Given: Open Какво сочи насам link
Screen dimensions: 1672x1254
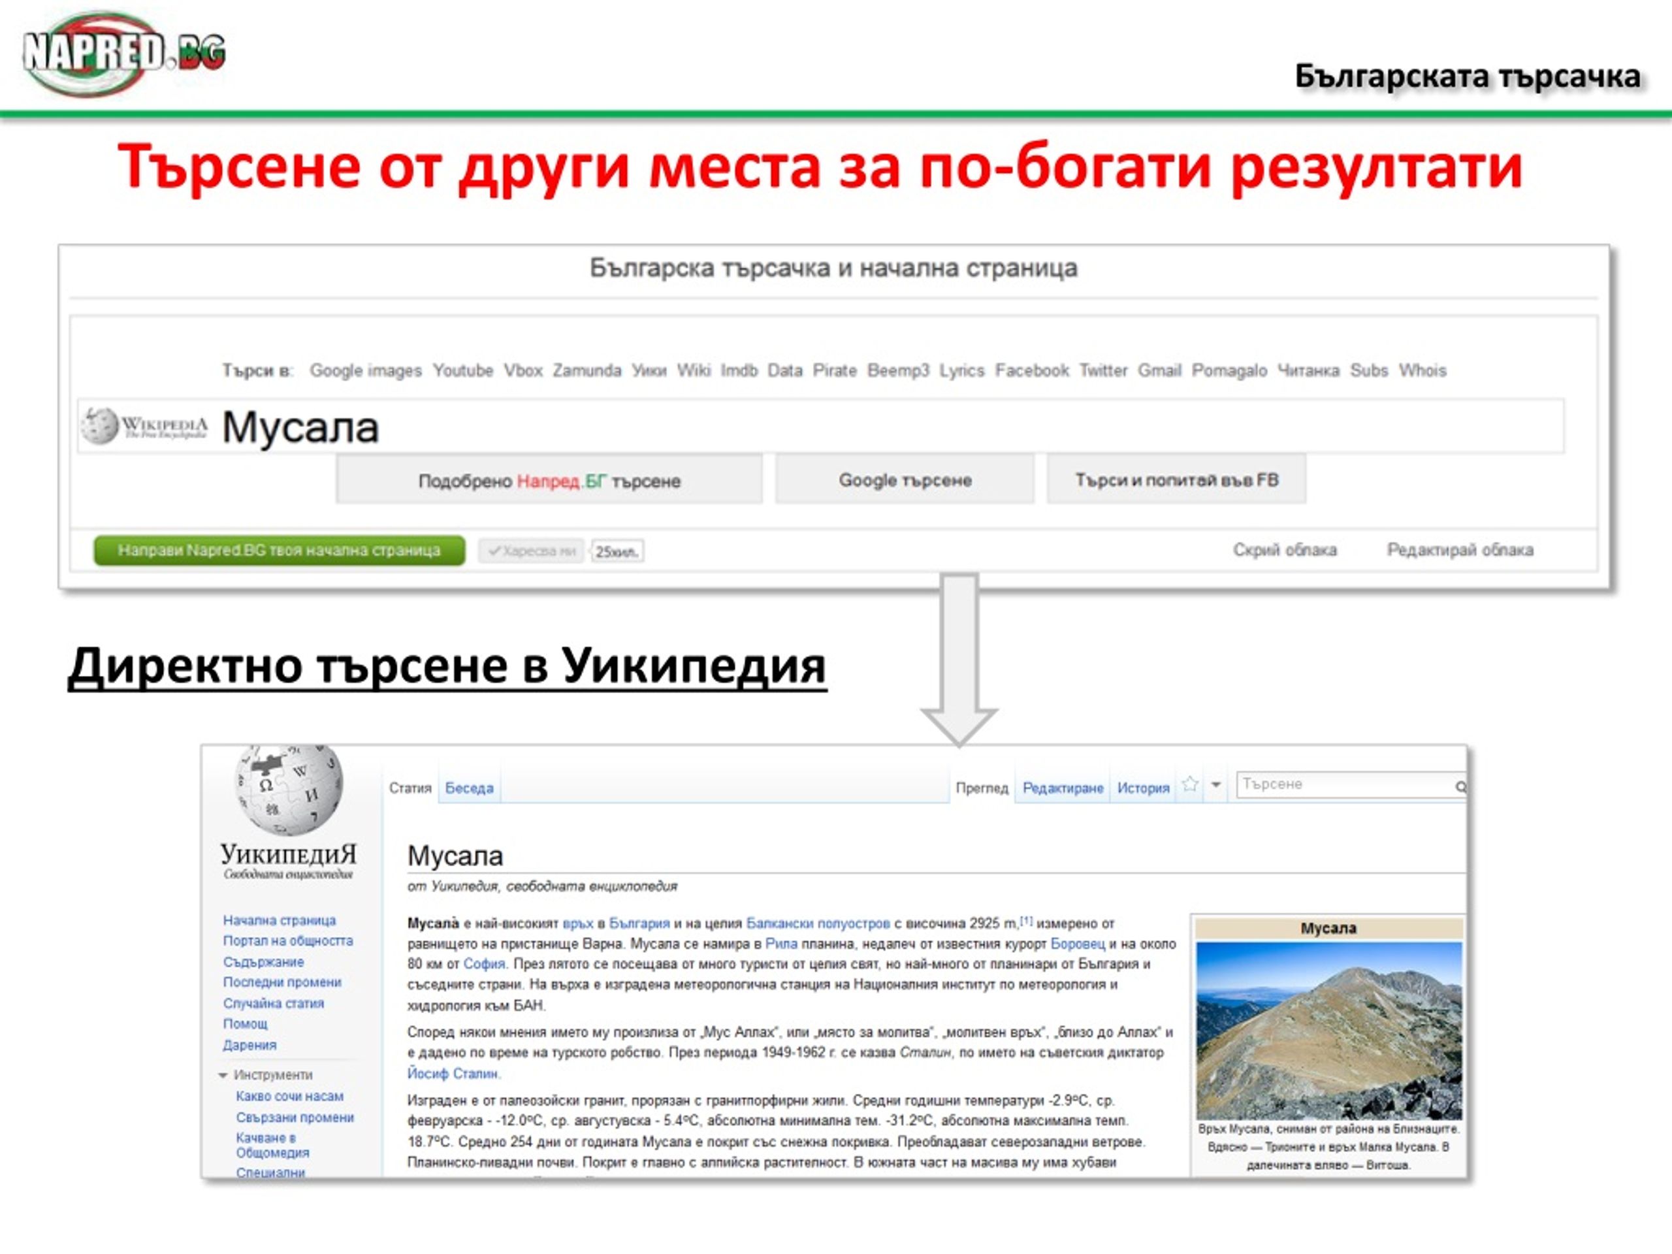Looking at the screenshot, I should pos(289,1096).
